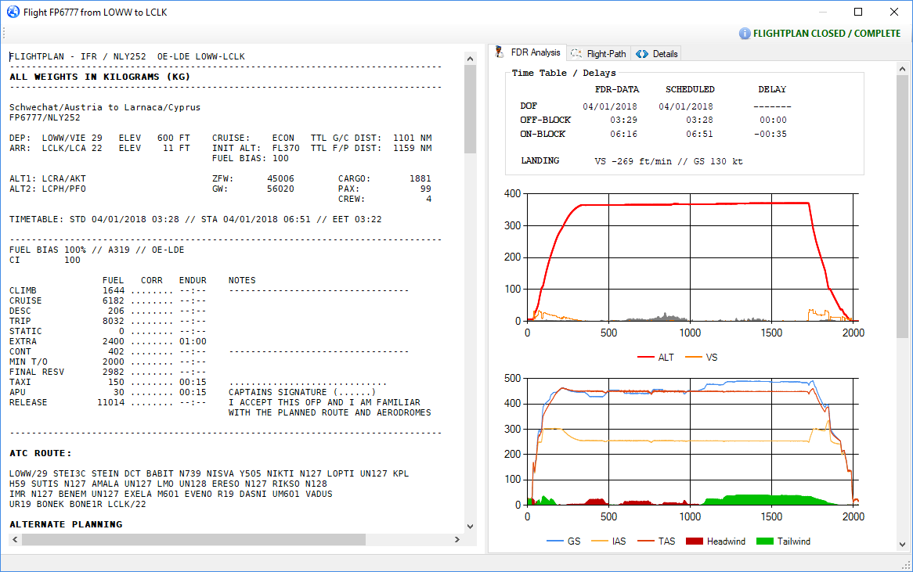Screen dimensions: 913x572
Task: Click the Time Table / Delays heading
Action: (564, 73)
